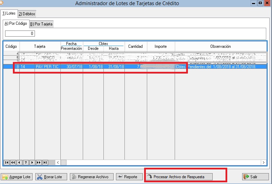Click Procesar Archivo de Respuesta

click(179, 177)
